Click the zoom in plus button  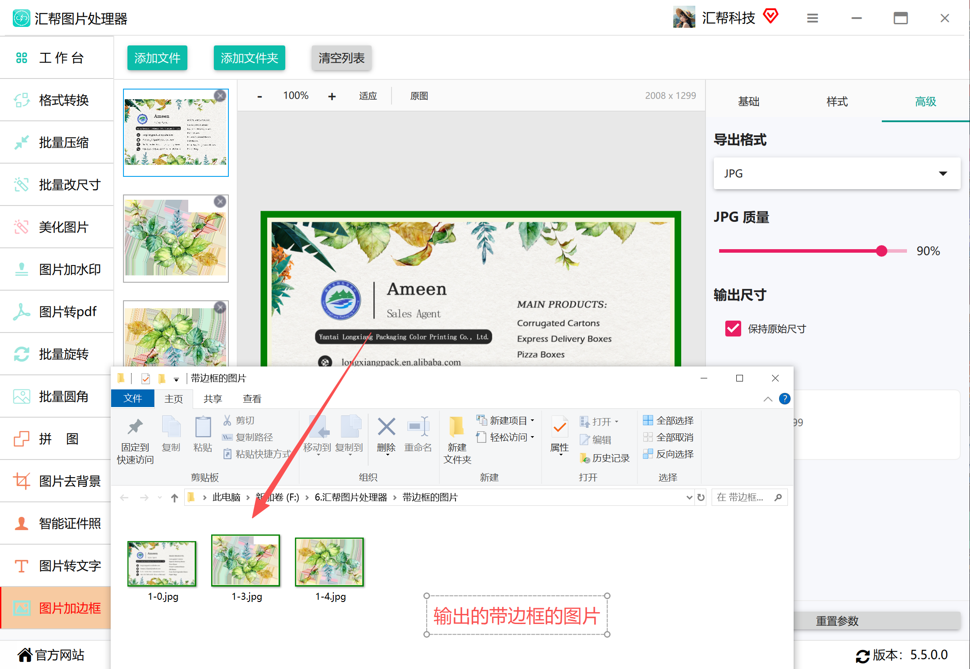(332, 96)
